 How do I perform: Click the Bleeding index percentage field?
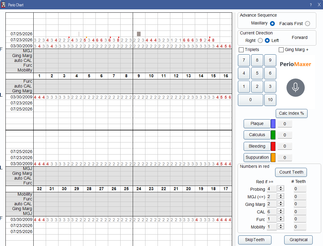(285, 146)
